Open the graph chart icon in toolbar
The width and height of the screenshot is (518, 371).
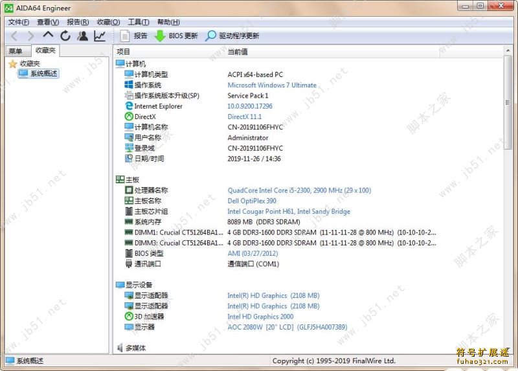(x=100, y=36)
